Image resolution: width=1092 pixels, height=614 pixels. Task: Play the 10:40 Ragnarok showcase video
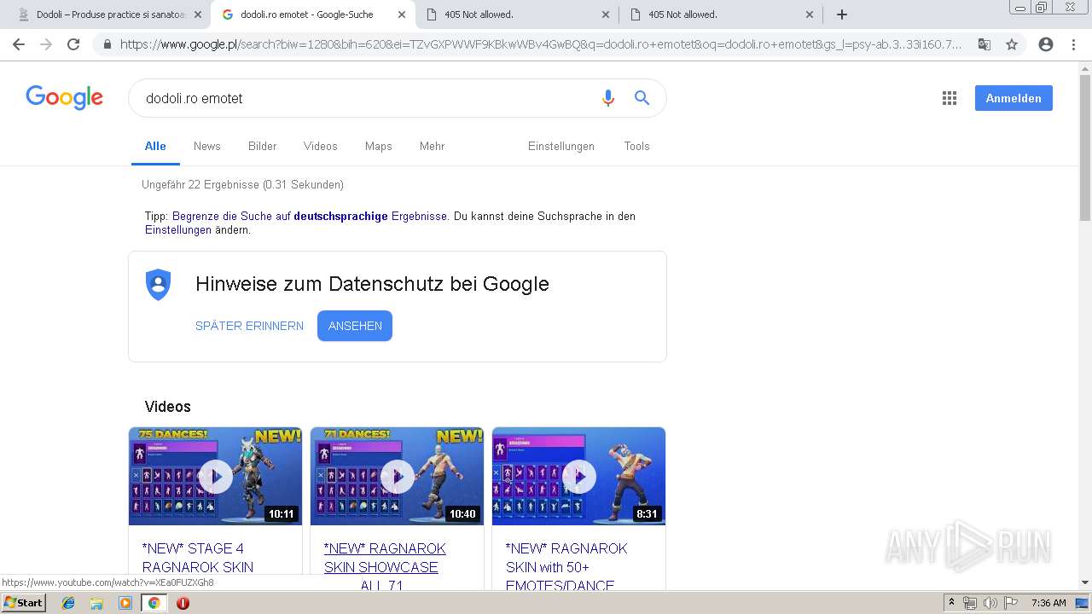pos(397,476)
